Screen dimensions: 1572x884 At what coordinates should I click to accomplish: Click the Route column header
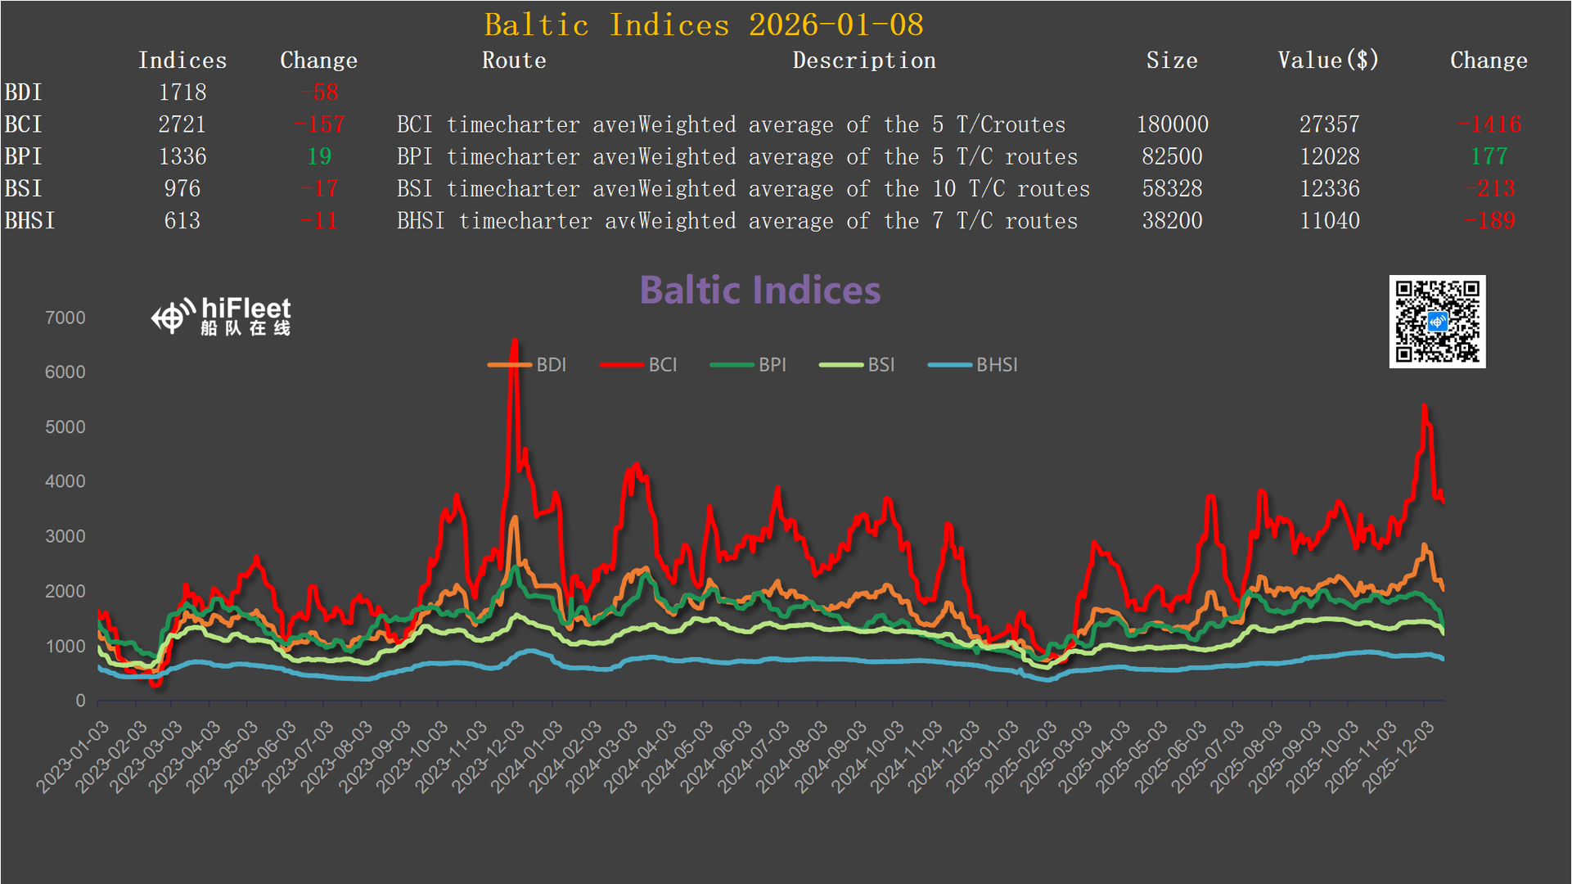click(x=514, y=61)
